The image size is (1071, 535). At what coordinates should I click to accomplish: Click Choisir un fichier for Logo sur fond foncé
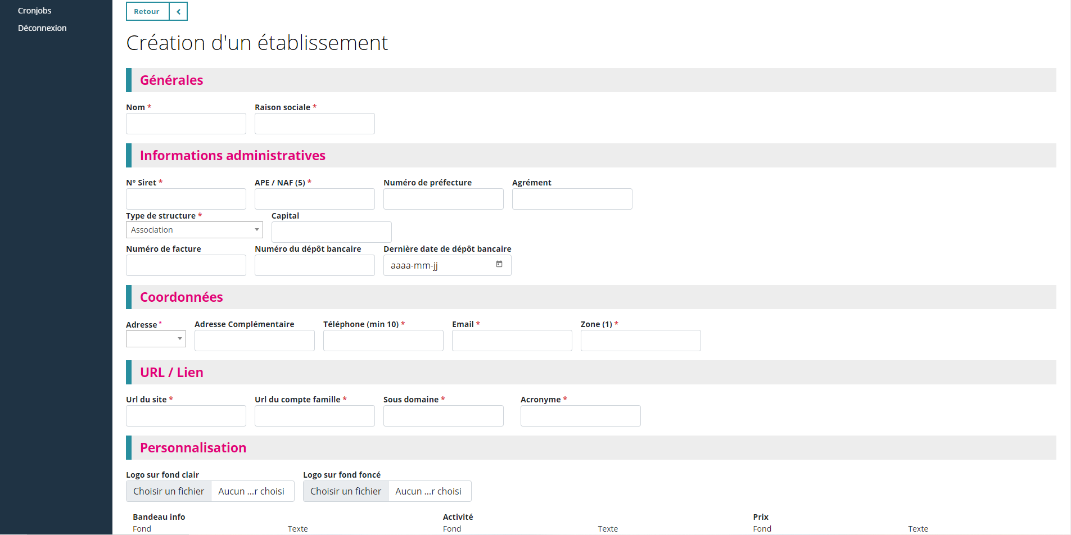point(346,491)
